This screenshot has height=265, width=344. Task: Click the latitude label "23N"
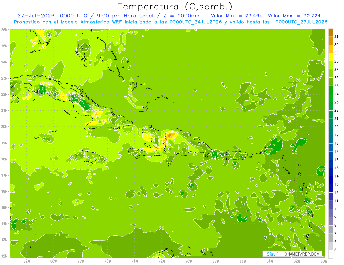4,78
